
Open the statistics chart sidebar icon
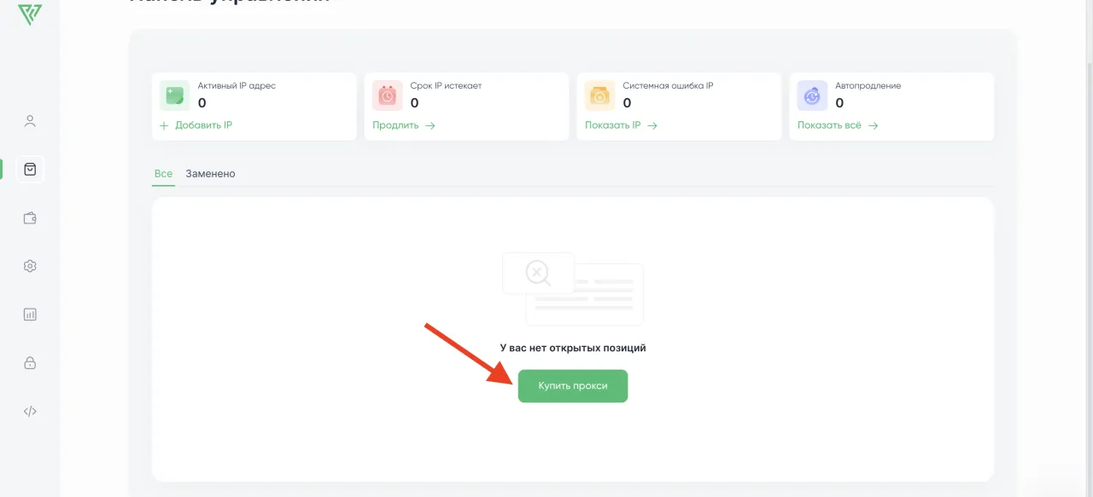pyautogui.click(x=30, y=315)
